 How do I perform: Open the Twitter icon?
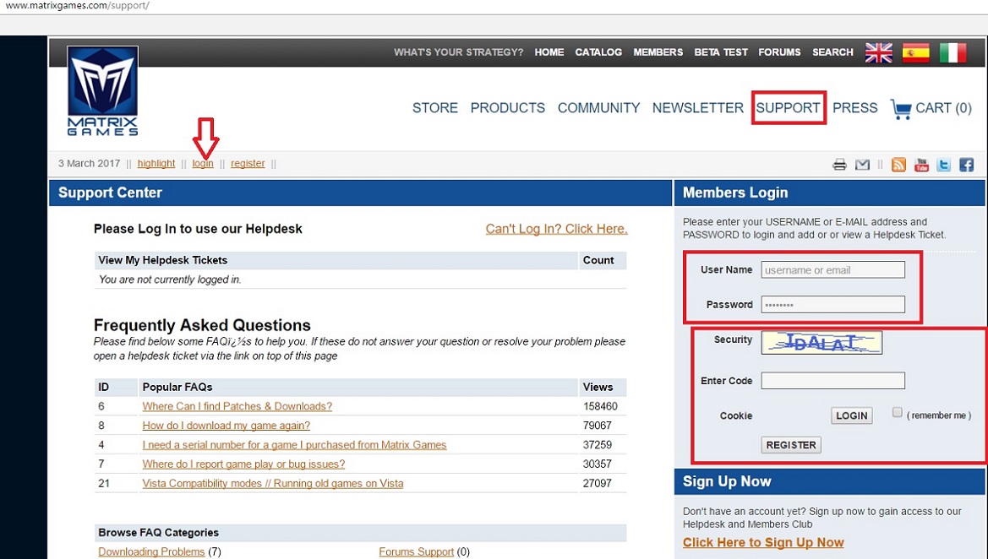click(x=943, y=165)
